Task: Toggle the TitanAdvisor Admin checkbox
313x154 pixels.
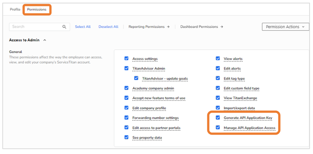Action: [x=127, y=68]
